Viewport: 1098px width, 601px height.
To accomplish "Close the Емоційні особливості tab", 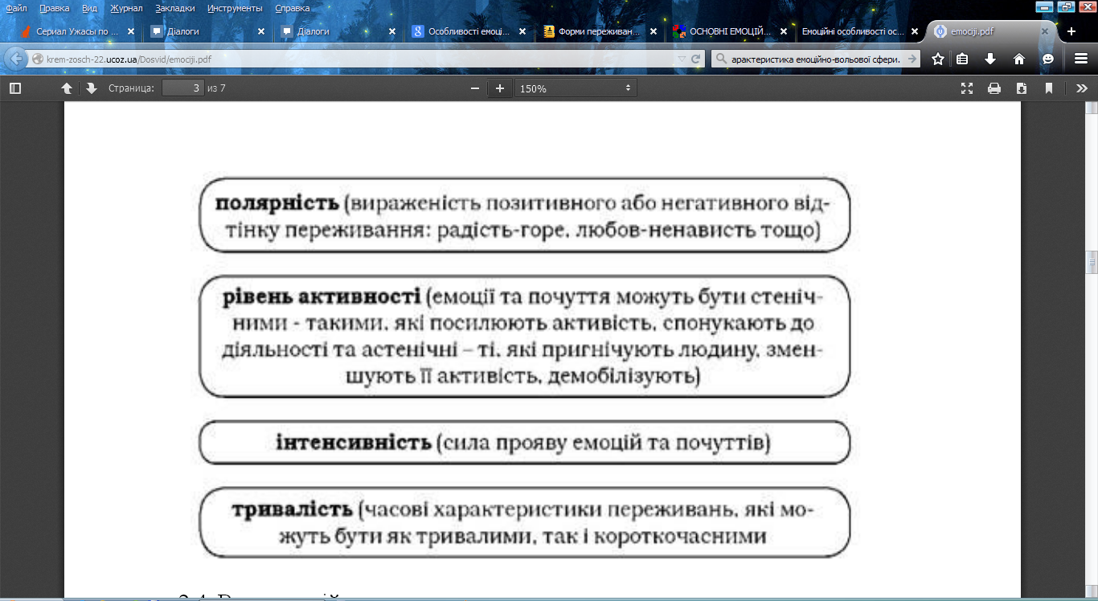I will (x=914, y=32).
